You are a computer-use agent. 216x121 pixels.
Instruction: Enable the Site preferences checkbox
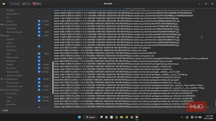(x=39, y=14)
